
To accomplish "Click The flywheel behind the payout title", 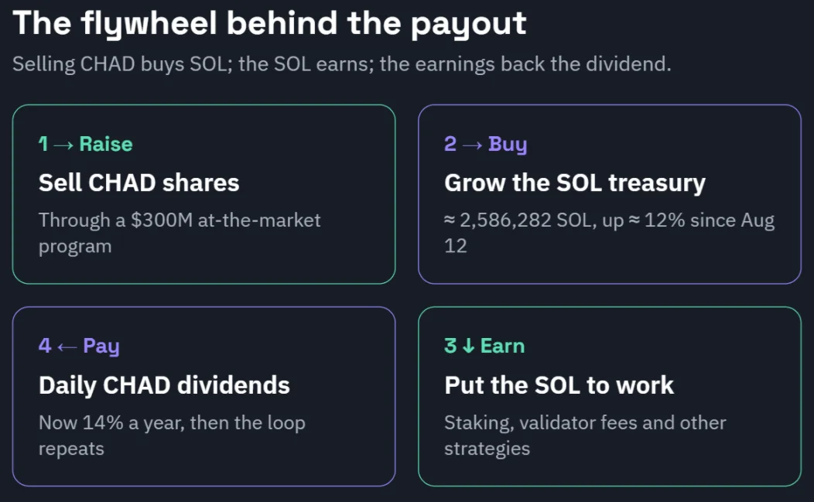I will tap(269, 24).
